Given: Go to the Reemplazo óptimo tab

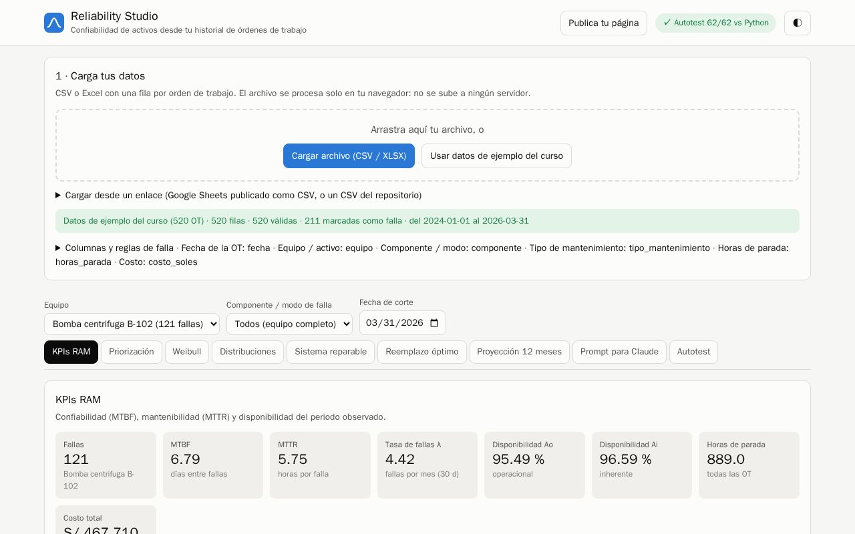Looking at the screenshot, I should click(422, 352).
